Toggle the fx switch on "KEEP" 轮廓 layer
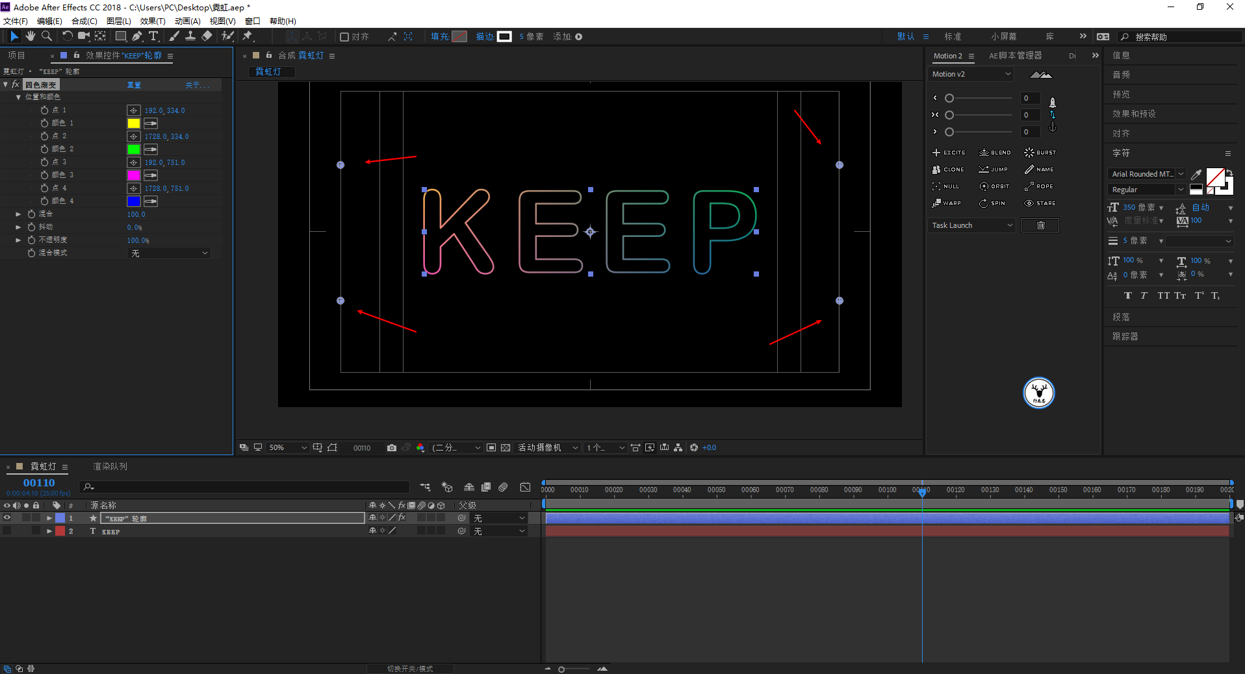 click(402, 518)
